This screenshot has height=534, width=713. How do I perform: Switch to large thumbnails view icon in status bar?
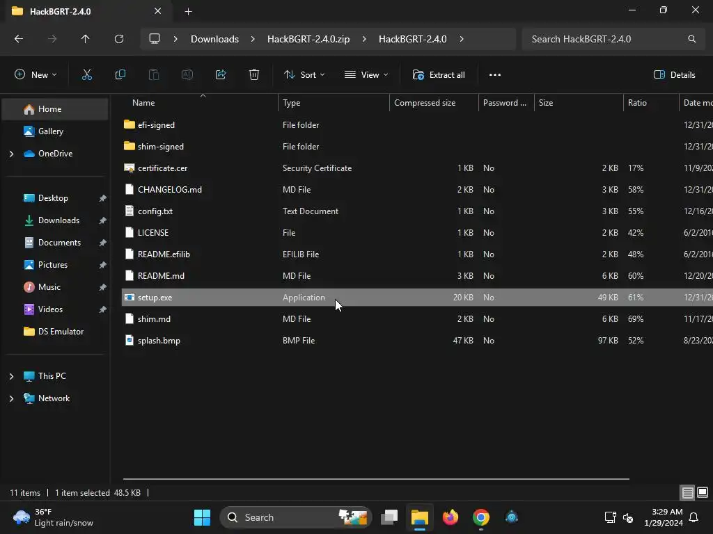click(x=703, y=493)
